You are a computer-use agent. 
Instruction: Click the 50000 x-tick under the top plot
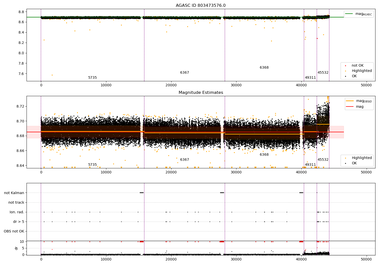coord(366,85)
